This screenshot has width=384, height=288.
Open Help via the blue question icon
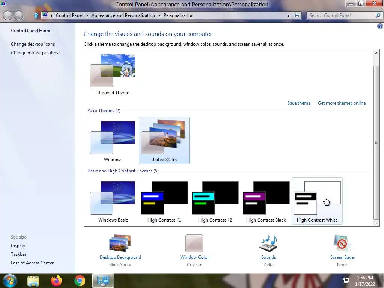tap(380, 26)
